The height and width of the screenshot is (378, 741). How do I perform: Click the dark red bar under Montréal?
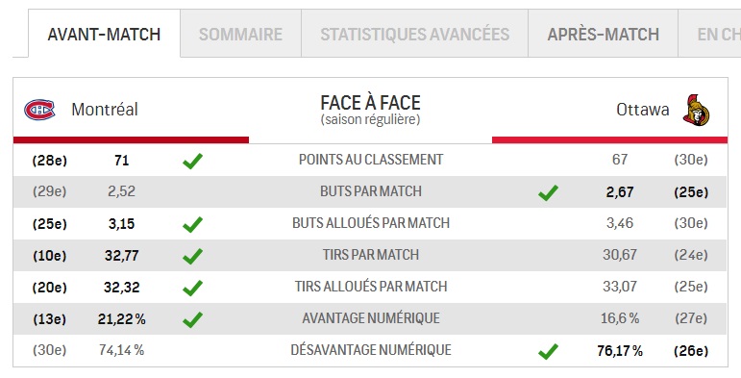pos(131,140)
